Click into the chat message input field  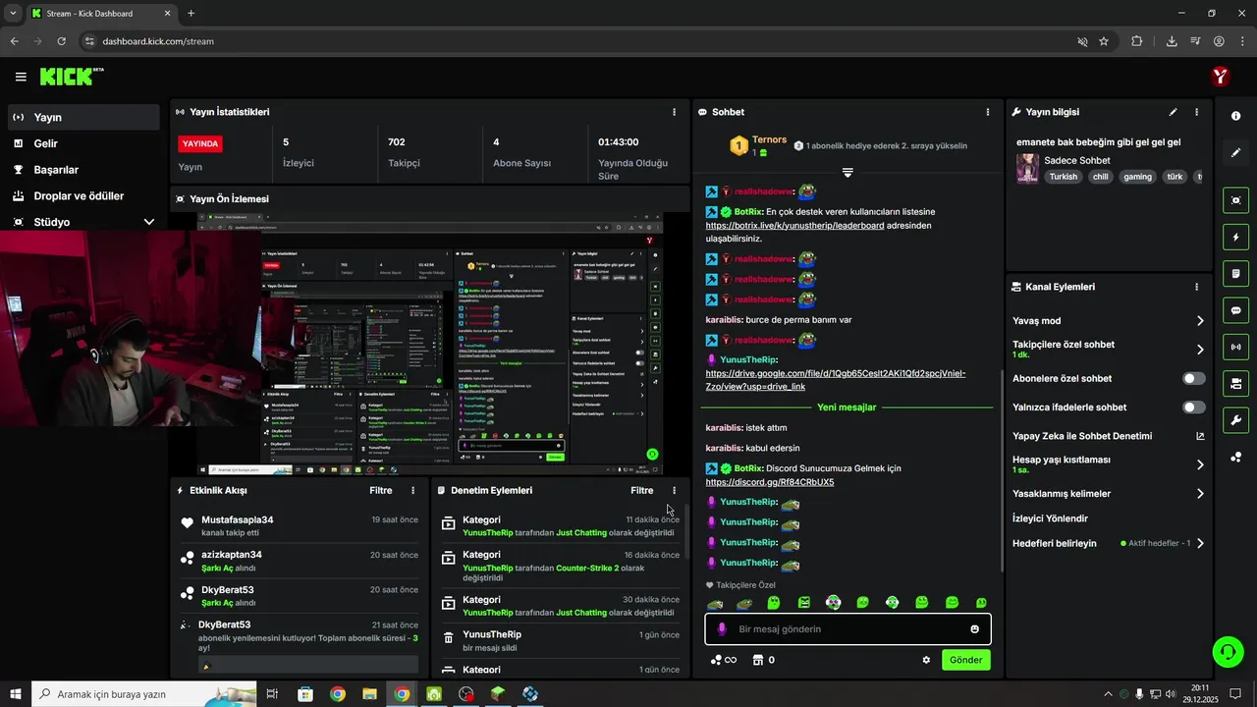tap(847, 629)
